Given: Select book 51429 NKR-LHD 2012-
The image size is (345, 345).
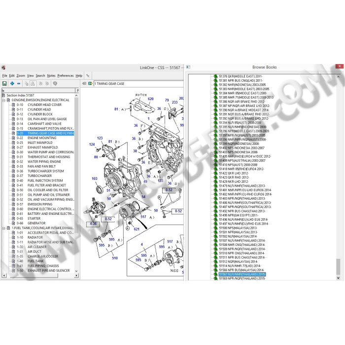Looking at the screenshot, I should tap(234, 182).
